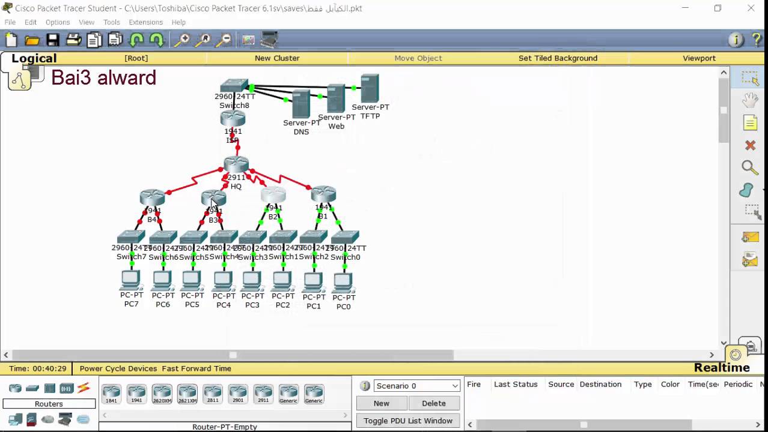Screen dimensions: 768x432
Task: Choose the Hubs device category icon
Action: (x=49, y=388)
